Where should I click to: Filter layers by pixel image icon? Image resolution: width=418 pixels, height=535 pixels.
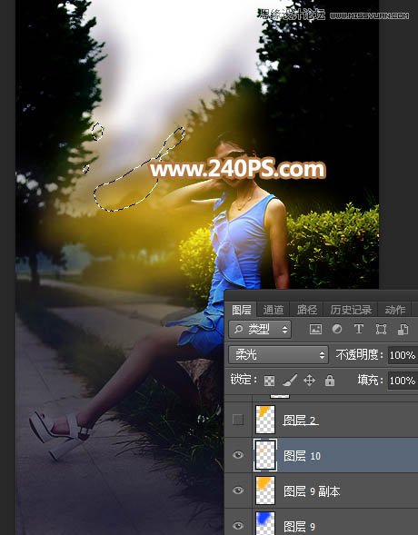pos(315,329)
